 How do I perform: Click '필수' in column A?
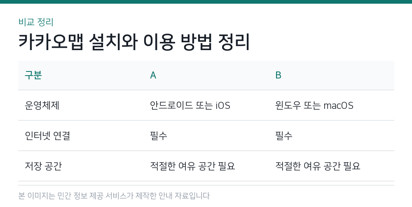(x=159, y=136)
